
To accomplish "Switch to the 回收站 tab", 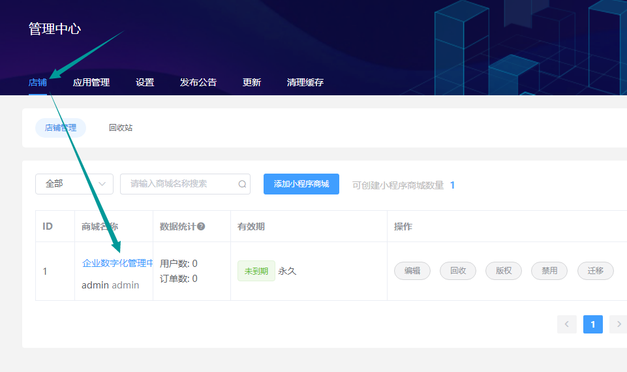I will pos(121,128).
